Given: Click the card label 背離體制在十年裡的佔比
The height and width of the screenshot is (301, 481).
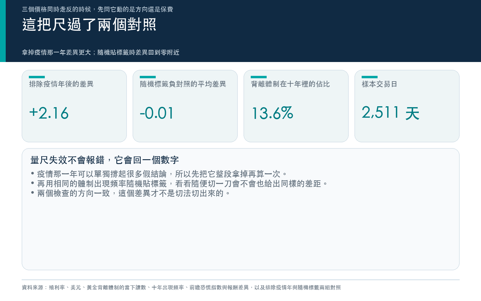Looking at the screenshot, I should click(x=290, y=84).
